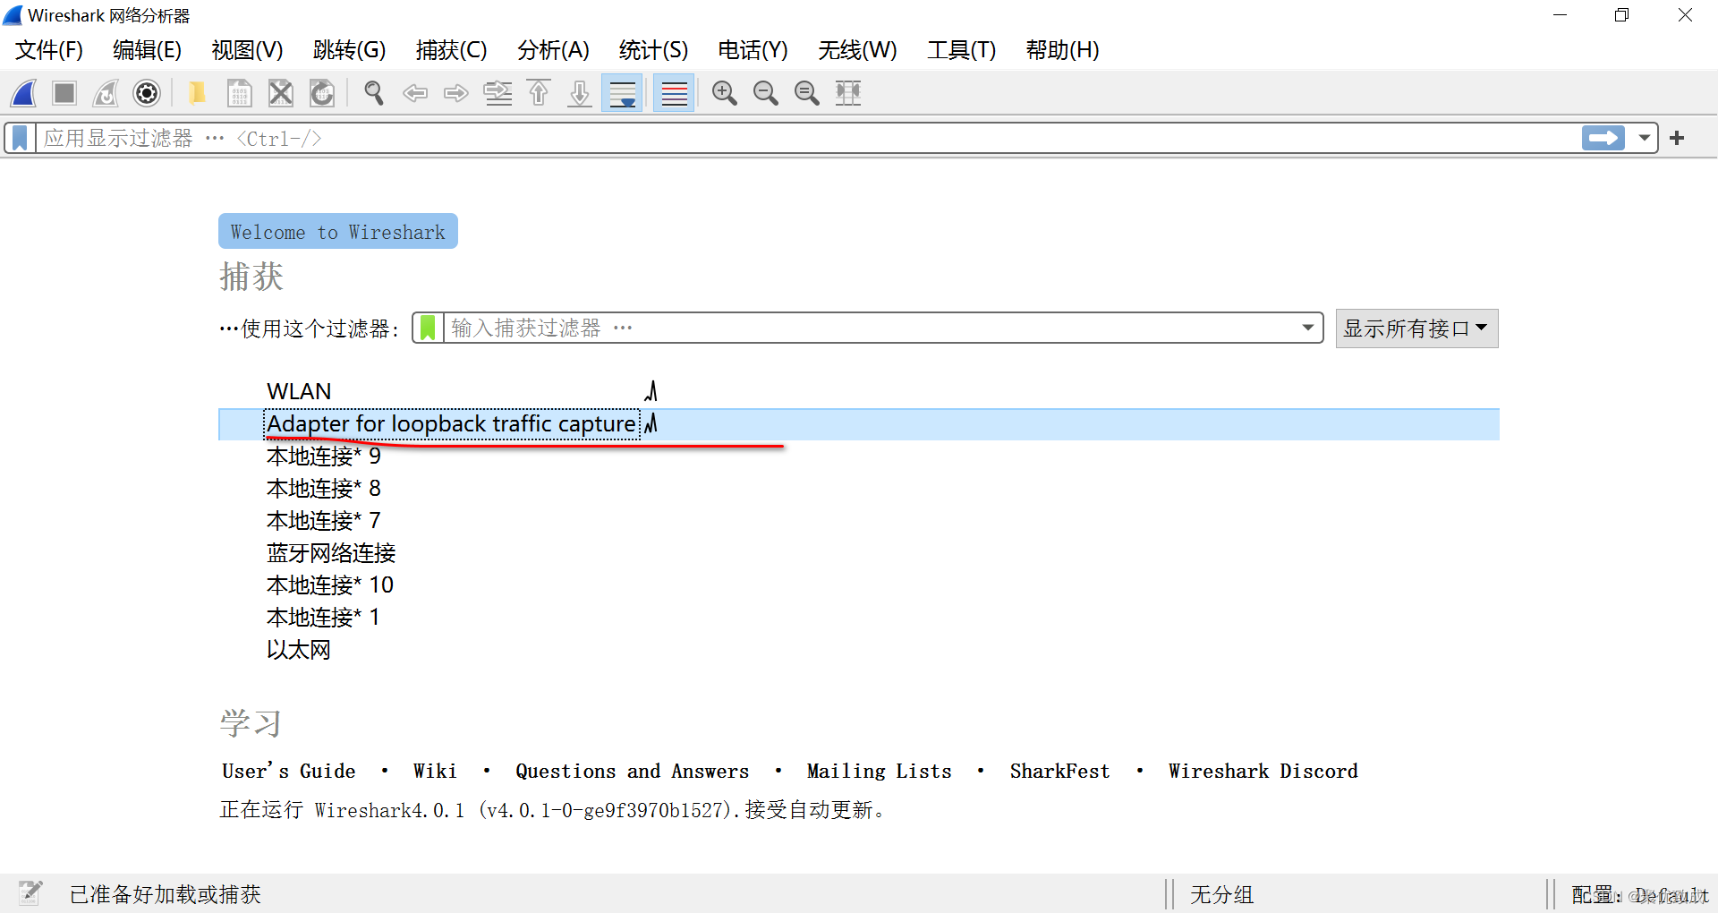The image size is (1718, 913).
Task: Select interface 本地连接* 1
Action: point(324,617)
